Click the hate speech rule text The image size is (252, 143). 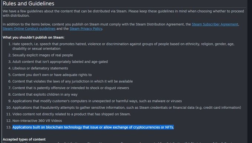point(123,46)
